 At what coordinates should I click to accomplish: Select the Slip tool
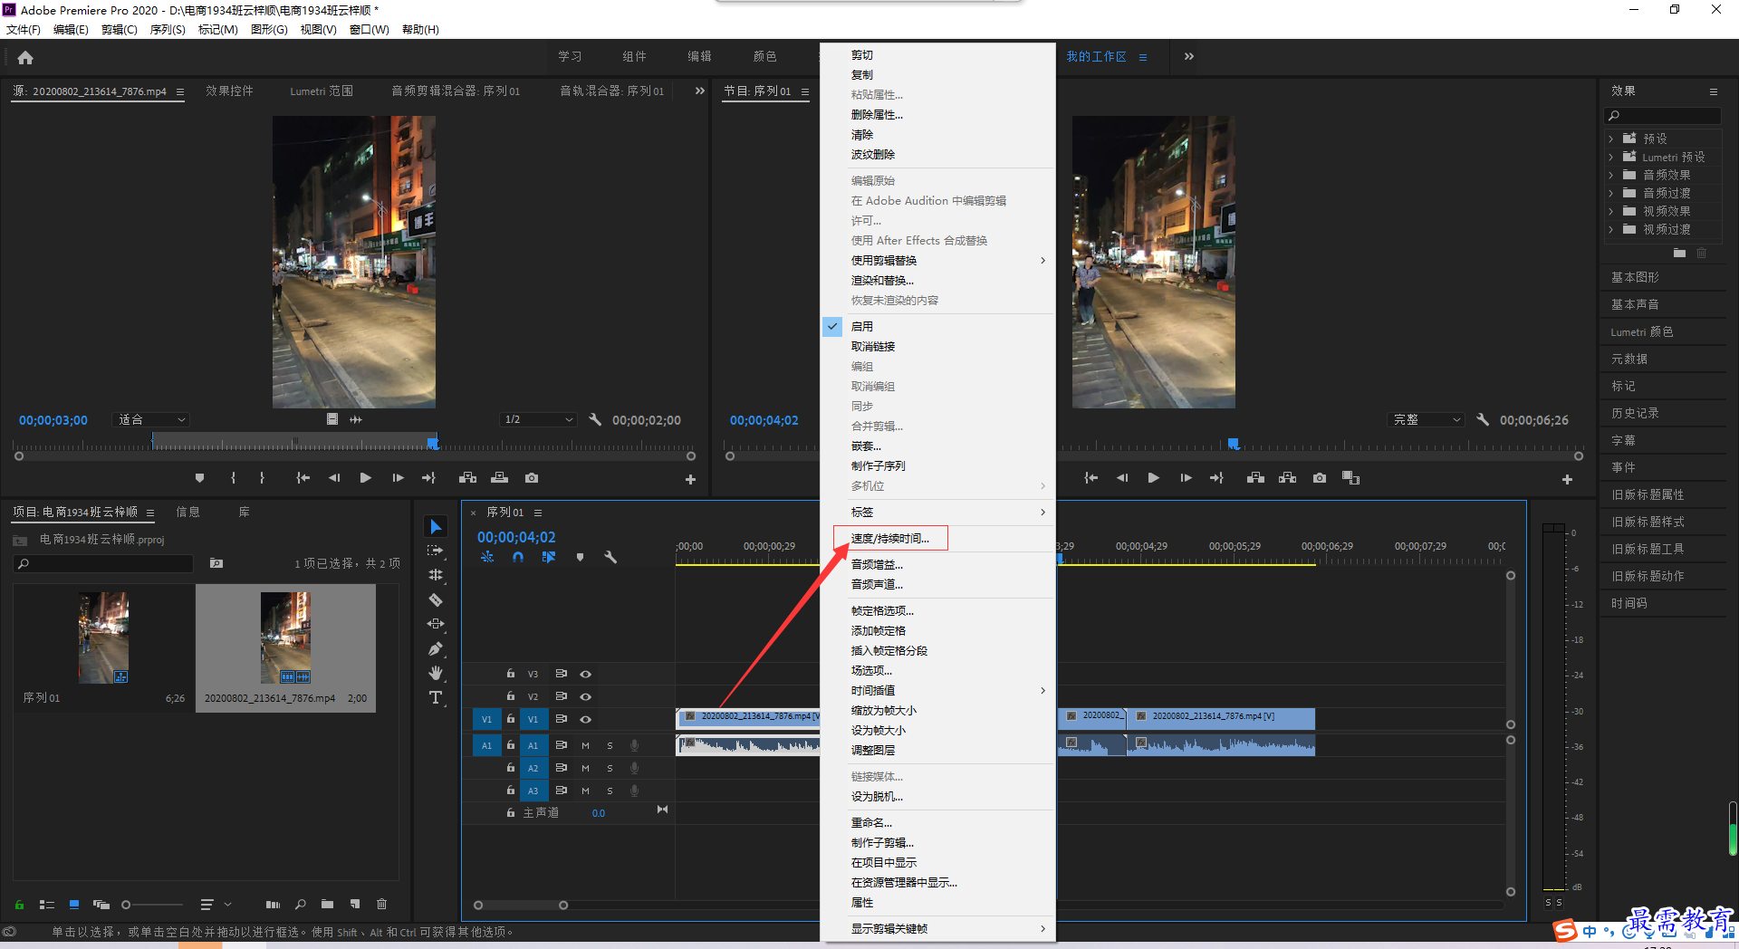pyautogui.click(x=436, y=624)
